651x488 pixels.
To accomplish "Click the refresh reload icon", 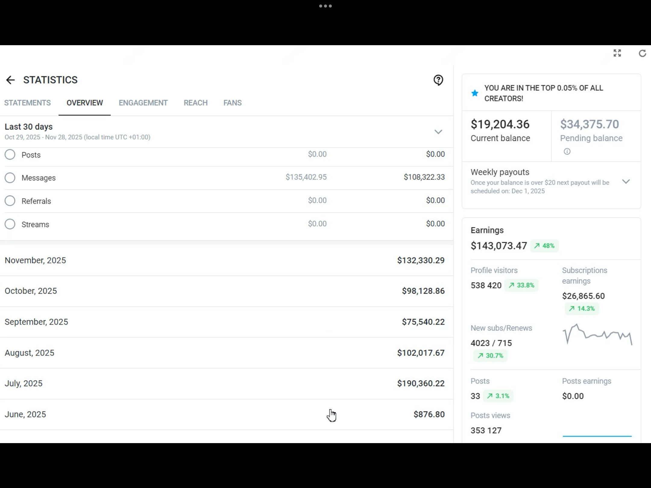I will [642, 53].
